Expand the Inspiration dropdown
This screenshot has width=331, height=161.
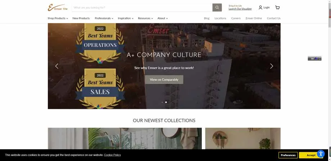[126, 18]
